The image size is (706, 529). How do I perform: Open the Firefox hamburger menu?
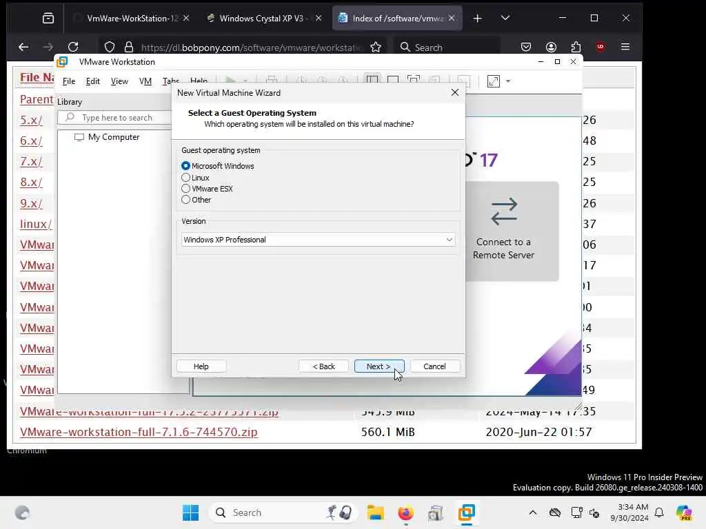coord(625,47)
